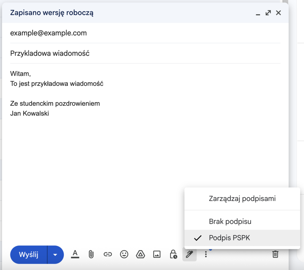Click header title 'Zapisano wersję roboczą'
Image resolution: width=304 pixels, height=270 pixels.
pos(52,13)
